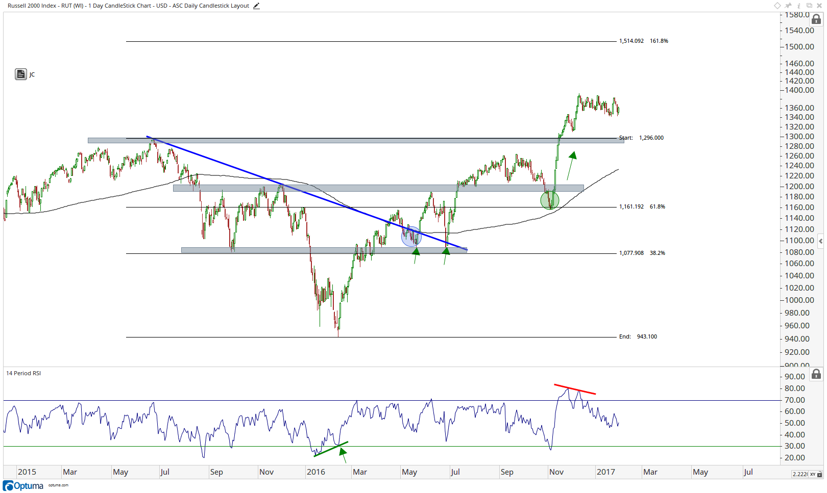
Task: Select the green RSI divergence line
Action: point(331,449)
